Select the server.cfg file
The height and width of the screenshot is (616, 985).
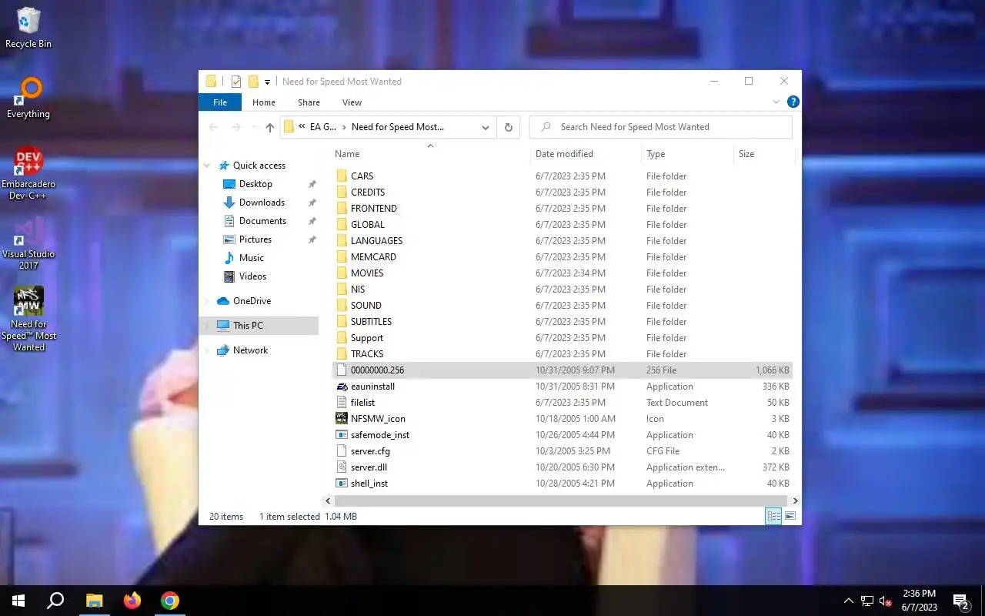coord(563,451)
